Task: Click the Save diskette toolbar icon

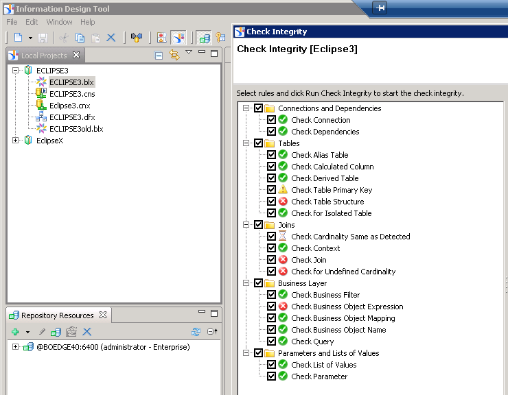Action: click(43, 38)
